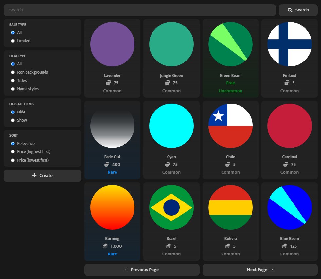Sort by Relevance
Viewport: 321px width, 279px height.
coord(13,144)
